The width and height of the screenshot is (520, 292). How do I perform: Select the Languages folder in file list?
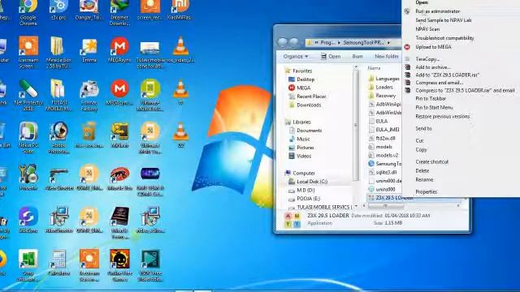[383, 79]
